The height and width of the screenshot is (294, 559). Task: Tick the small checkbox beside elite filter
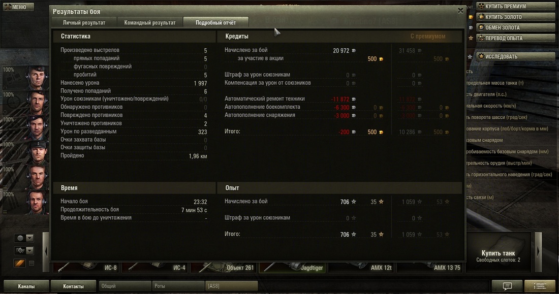click(32, 264)
